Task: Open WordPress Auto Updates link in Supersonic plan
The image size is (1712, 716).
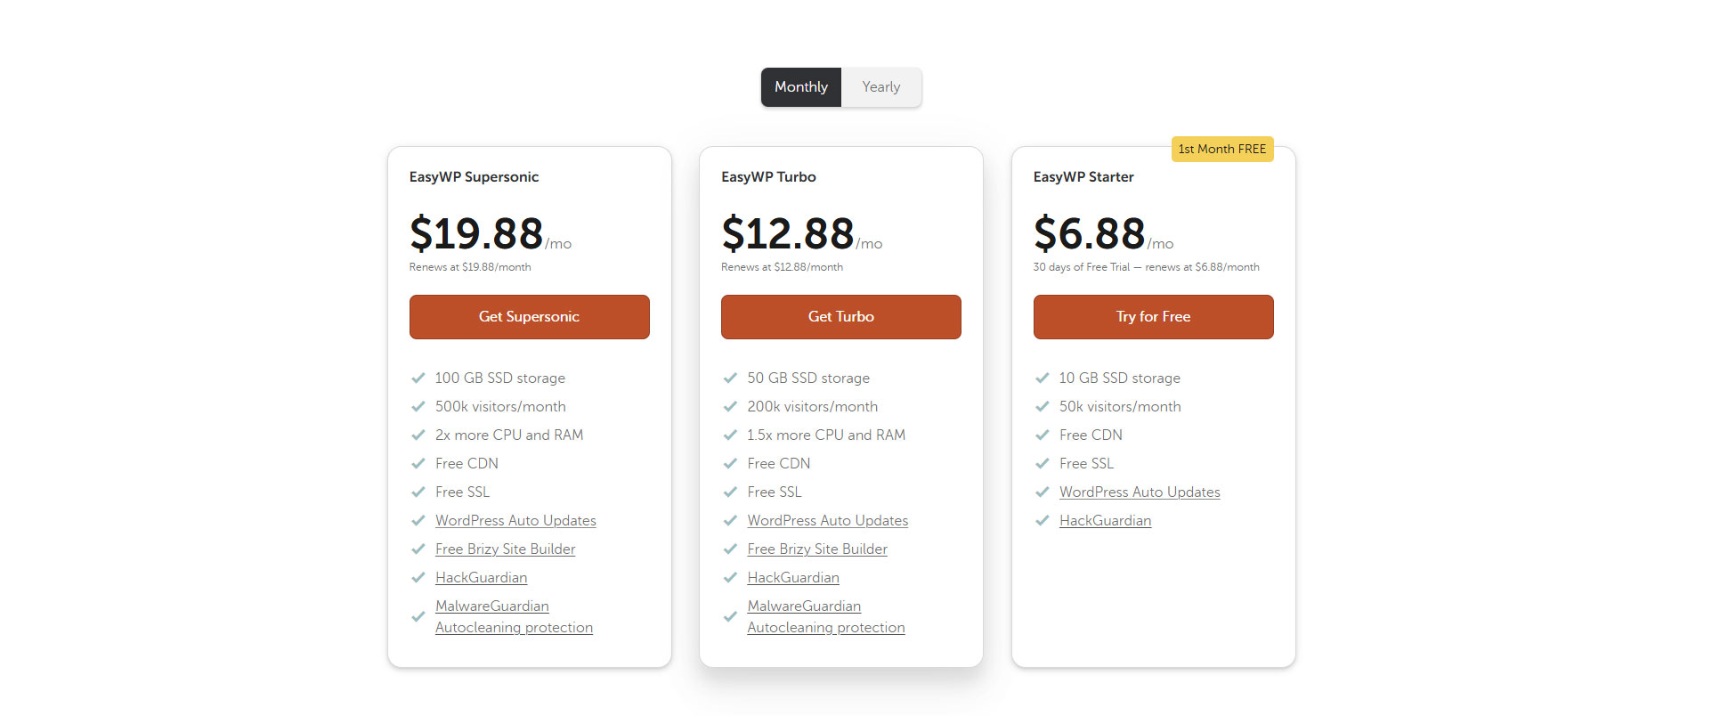Action: pos(515,521)
